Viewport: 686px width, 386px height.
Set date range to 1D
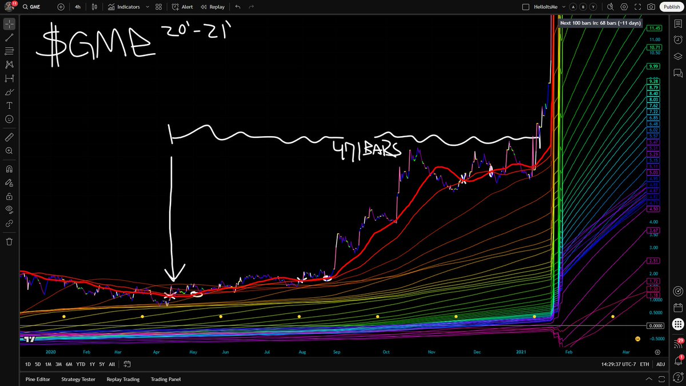28,364
